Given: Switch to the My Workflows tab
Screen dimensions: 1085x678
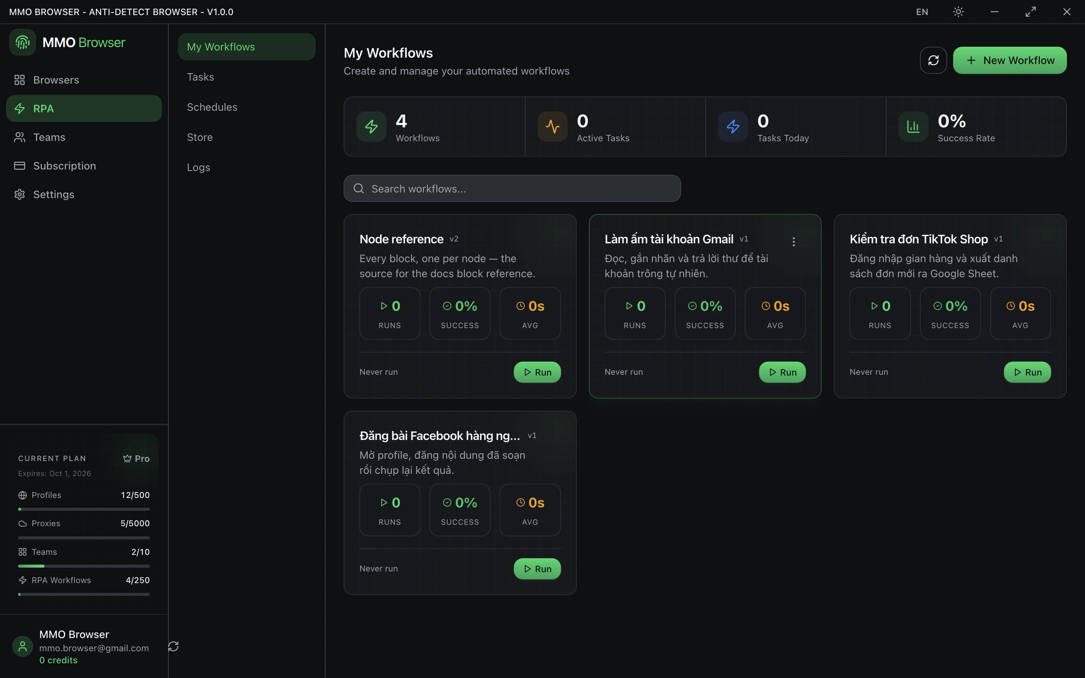Looking at the screenshot, I should click(247, 47).
